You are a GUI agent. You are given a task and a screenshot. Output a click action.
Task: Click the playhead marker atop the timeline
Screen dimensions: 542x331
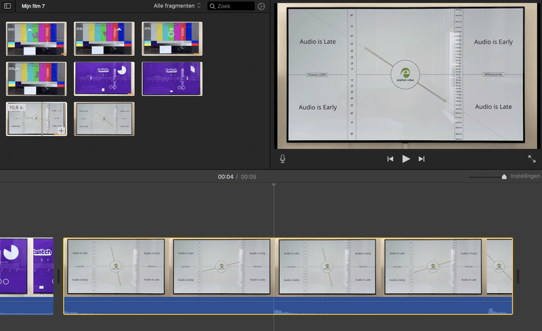[x=274, y=185]
